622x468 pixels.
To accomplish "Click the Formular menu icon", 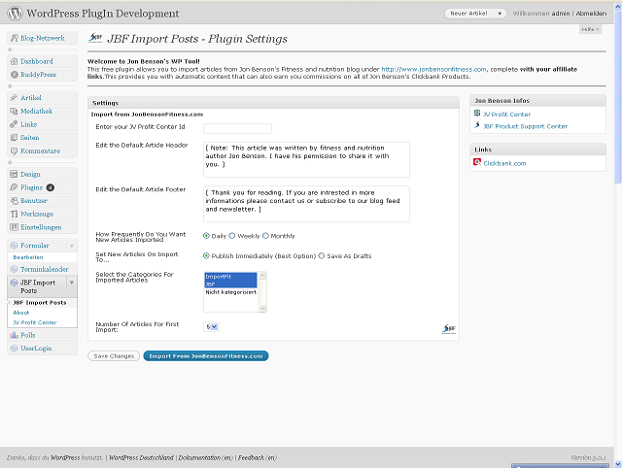I will (x=14, y=246).
